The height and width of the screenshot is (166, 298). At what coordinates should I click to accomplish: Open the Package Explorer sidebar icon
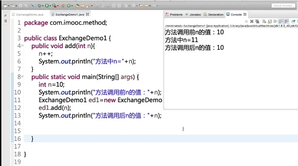coord(5,21)
